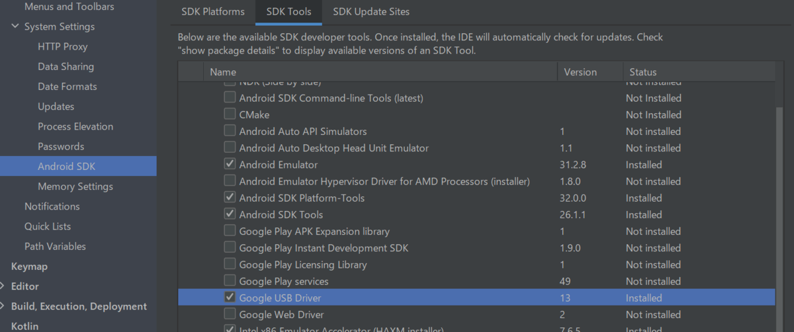Image resolution: width=794 pixels, height=332 pixels.
Task: Click Android SDK Platform-Tools version 32.0.0
Action: pos(573,198)
